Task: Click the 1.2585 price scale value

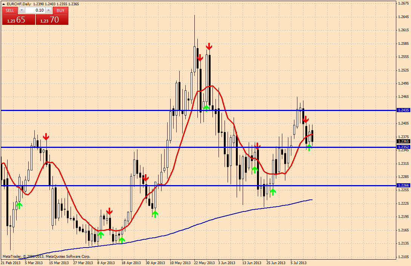Action: [403, 43]
